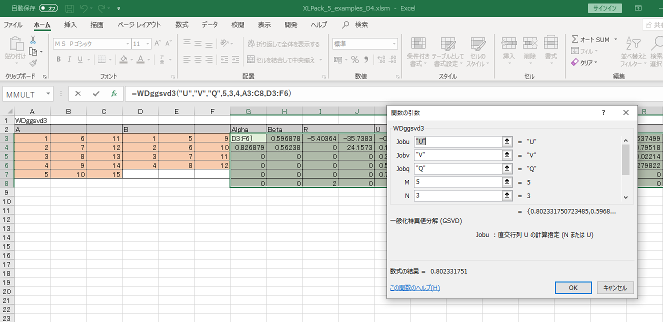Click the save disk icon in title bar
The height and width of the screenshot is (322, 663).
70,8
